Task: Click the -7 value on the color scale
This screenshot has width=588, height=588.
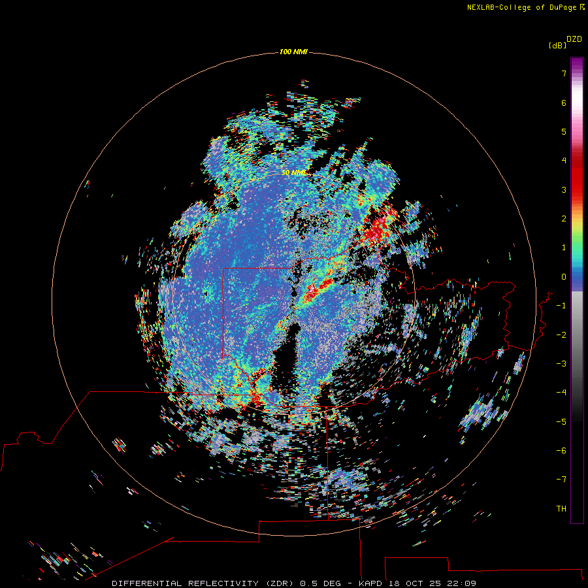Action: [x=561, y=480]
